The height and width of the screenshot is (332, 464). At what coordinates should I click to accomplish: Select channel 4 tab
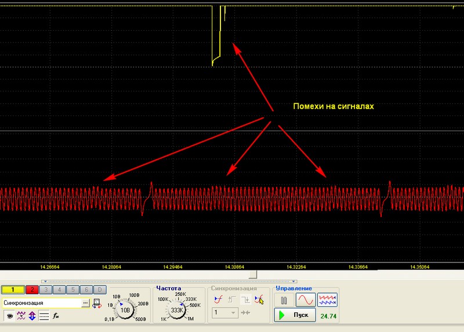[x=60, y=290]
